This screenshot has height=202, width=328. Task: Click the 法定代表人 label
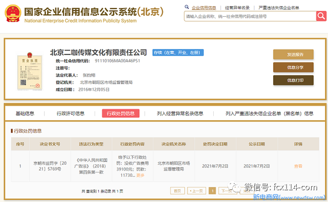tap(67, 75)
